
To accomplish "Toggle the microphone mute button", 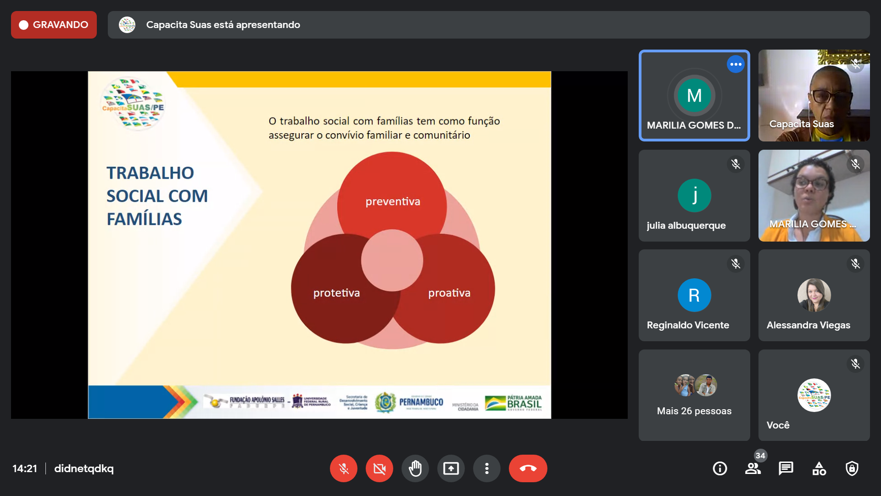I will [x=343, y=468].
